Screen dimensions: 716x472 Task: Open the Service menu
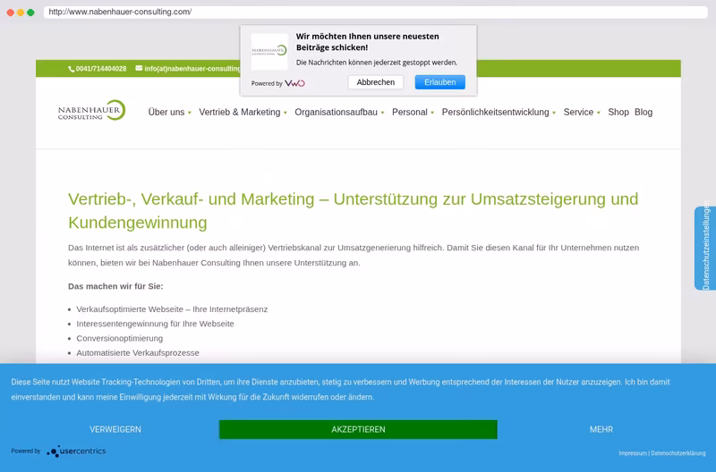pyautogui.click(x=578, y=112)
